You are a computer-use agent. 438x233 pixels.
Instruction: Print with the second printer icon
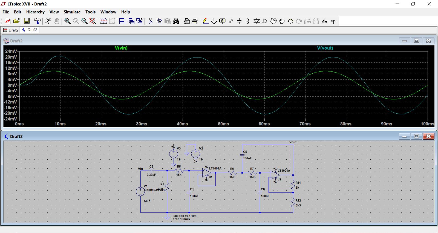(195, 21)
